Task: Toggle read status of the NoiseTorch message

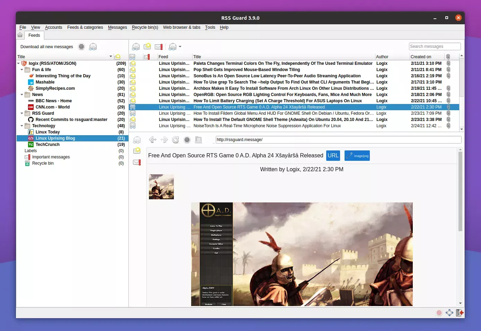Action: (x=133, y=126)
